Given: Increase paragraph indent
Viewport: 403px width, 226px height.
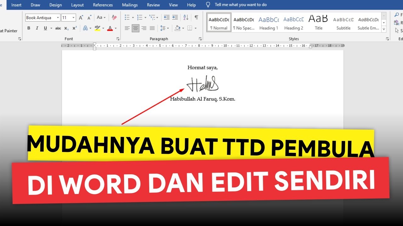Looking at the screenshot, I should point(175,18).
